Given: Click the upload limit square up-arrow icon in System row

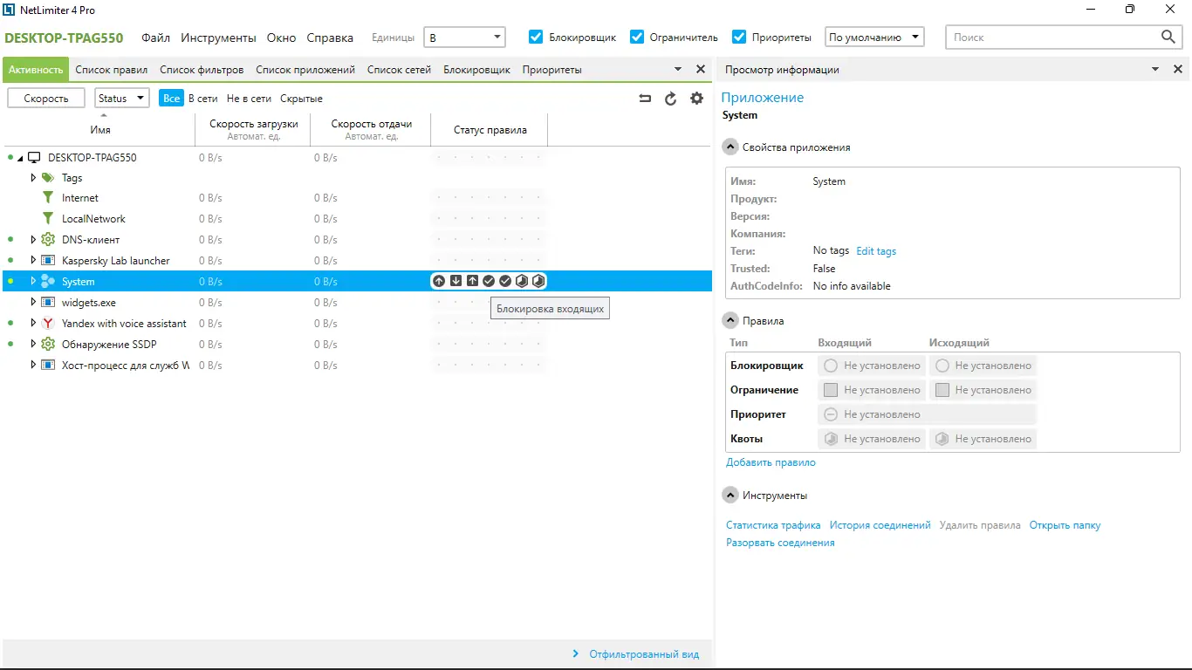Looking at the screenshot, I should 472,281.
